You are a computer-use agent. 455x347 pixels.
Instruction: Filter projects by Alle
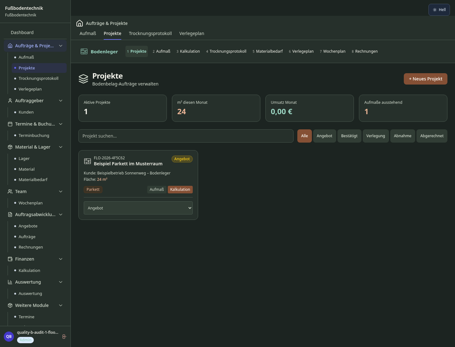305,136
